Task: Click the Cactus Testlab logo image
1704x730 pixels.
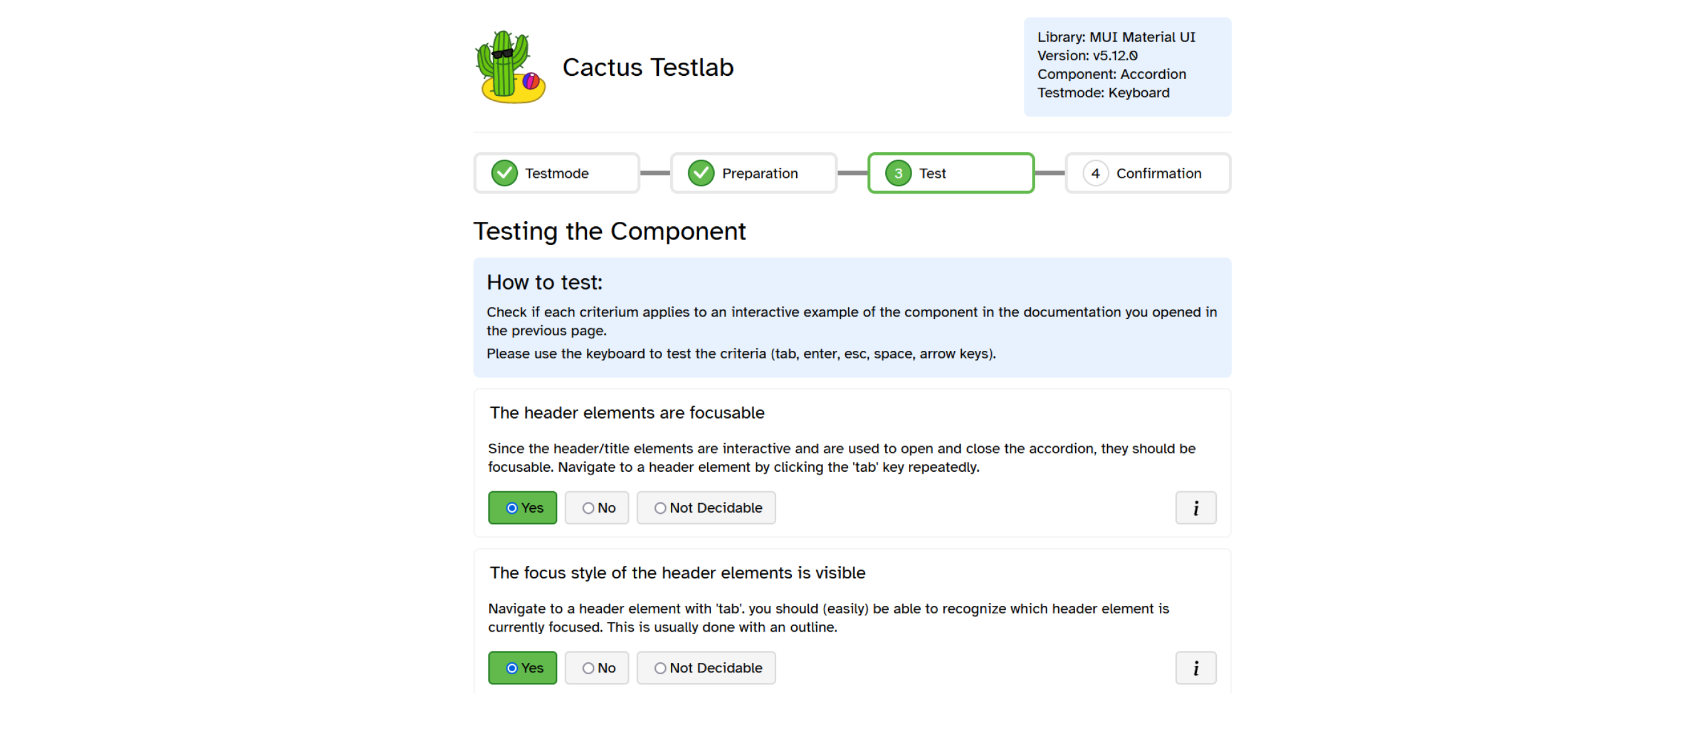Action: (510, 67)
